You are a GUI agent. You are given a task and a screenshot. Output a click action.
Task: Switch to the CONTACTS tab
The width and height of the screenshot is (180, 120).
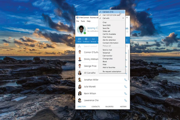click(95, 106)
